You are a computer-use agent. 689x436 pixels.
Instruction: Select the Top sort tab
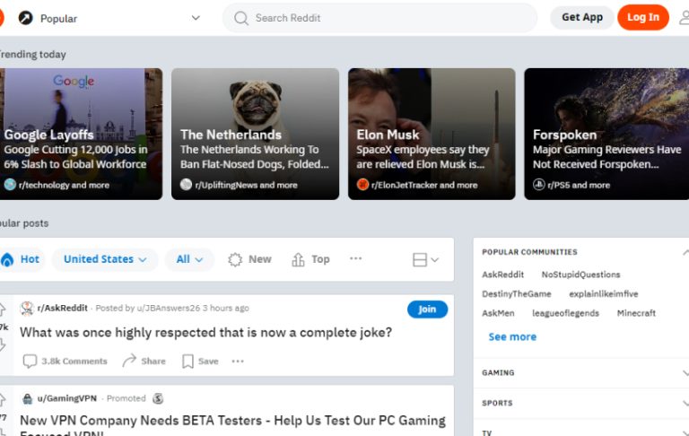(x=310, y=259)
